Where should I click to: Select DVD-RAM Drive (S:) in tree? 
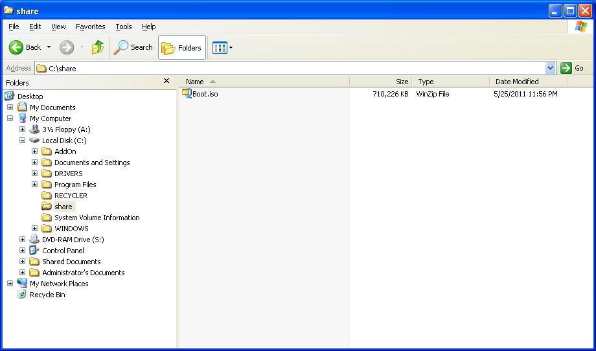(x=72, y=240)
